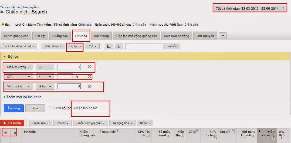
Task: Open the Cột dropdown
Action: click(93, 46)
